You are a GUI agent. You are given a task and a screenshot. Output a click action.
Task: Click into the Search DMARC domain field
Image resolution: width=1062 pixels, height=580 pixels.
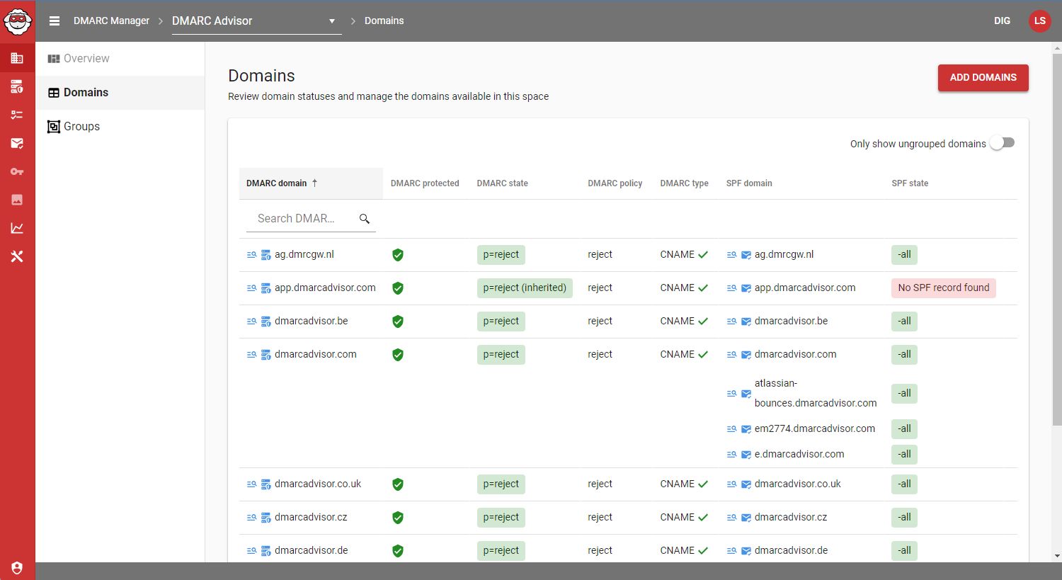click(303, 219)
